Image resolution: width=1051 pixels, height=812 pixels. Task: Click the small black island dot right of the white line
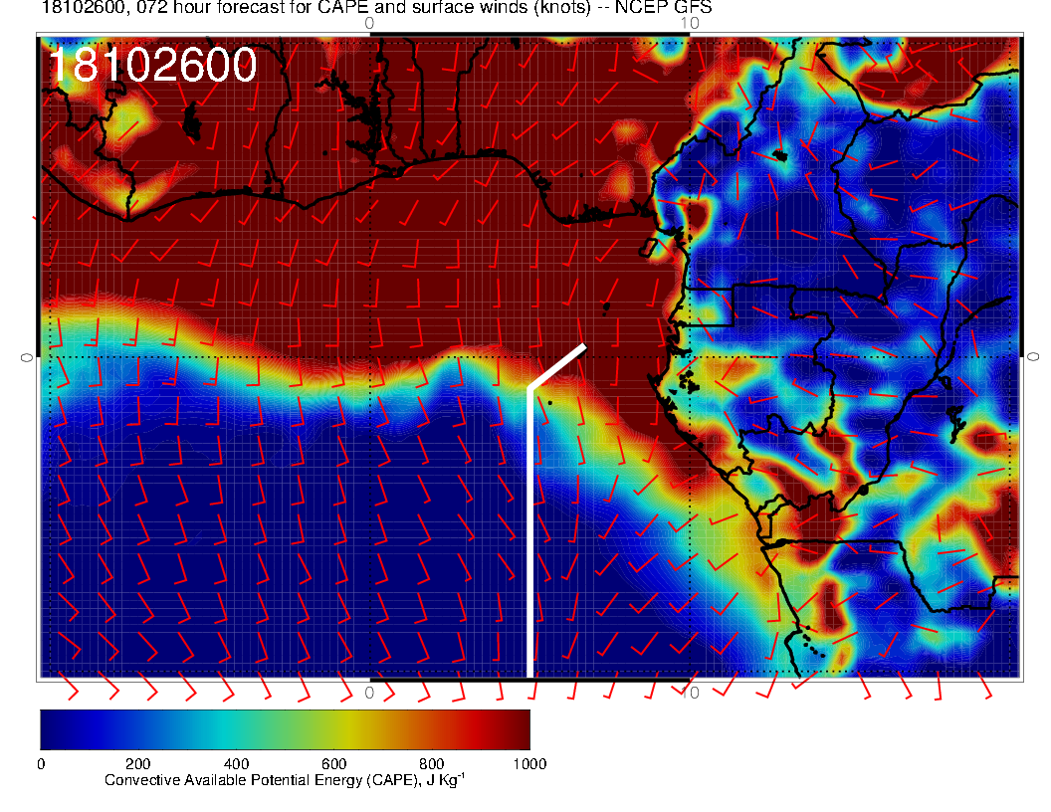(x=549, y=403)
